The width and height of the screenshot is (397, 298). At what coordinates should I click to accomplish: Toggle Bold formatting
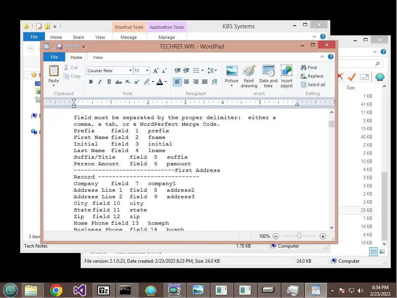(x=91, y=81)
